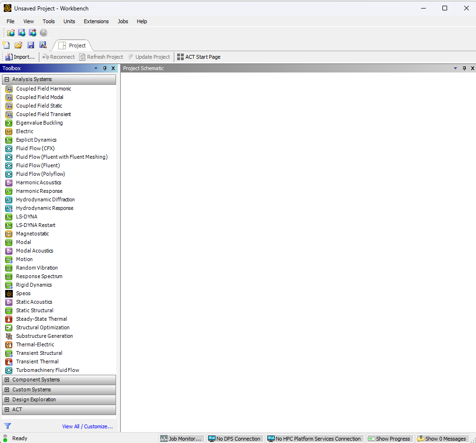Screen dimensions: 476x443
Task: Close the Toolbox panel
Action: pyautogui.click(x=113, y=68)
